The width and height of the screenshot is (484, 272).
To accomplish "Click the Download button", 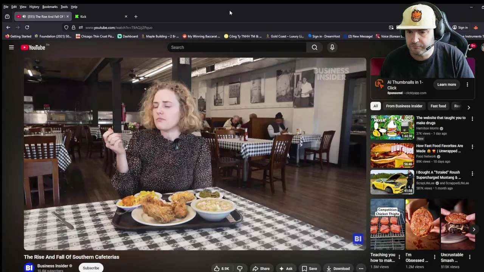I will click(338, 268).
